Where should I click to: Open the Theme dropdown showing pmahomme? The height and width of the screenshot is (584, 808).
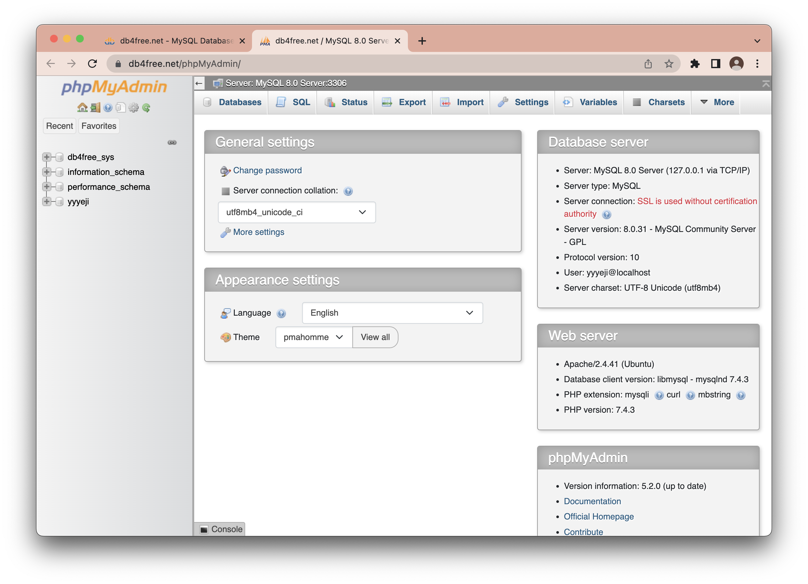coord(314,337)
